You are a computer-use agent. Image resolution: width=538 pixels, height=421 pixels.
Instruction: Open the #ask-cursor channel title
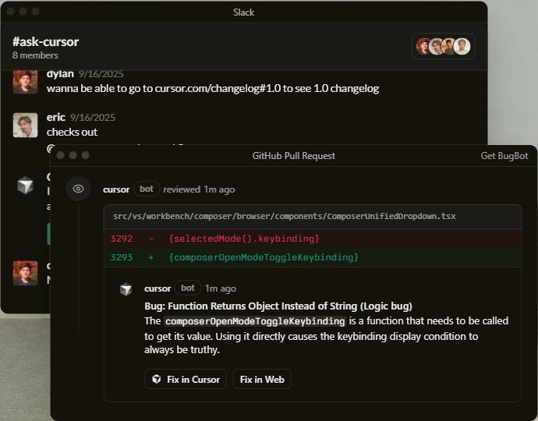45,41
